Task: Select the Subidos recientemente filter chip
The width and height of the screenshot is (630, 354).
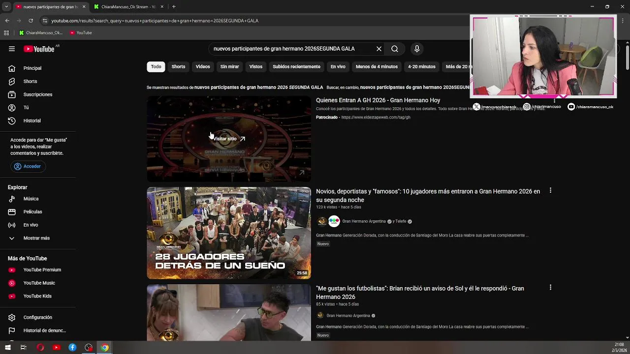Action: [296, 66]
